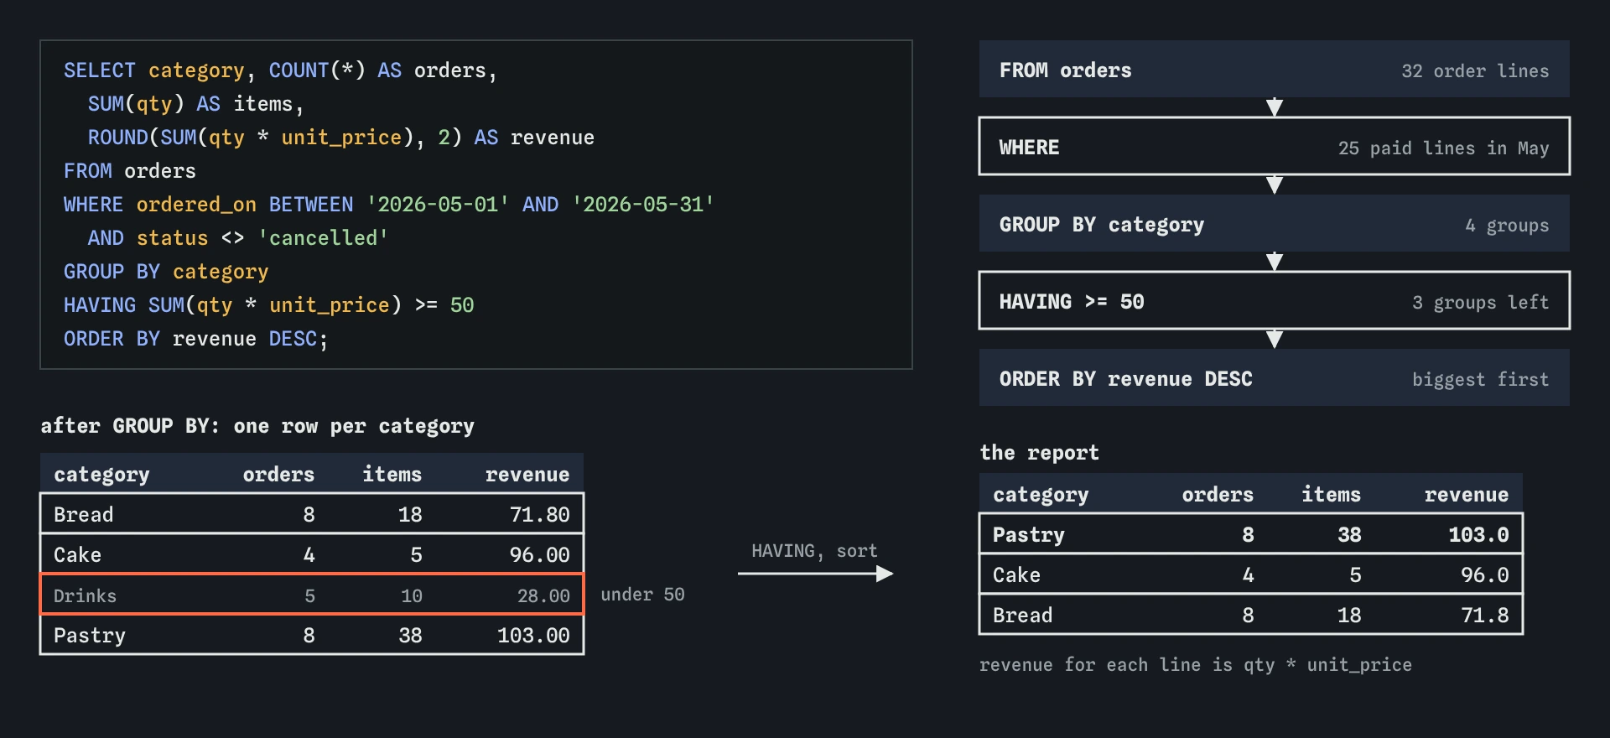
Task: Click the "WHERE" pipeline step label
Action: click(x=1029, y=148)
